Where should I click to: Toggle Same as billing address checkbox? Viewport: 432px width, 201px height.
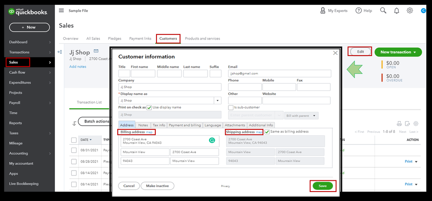point(267,132)
